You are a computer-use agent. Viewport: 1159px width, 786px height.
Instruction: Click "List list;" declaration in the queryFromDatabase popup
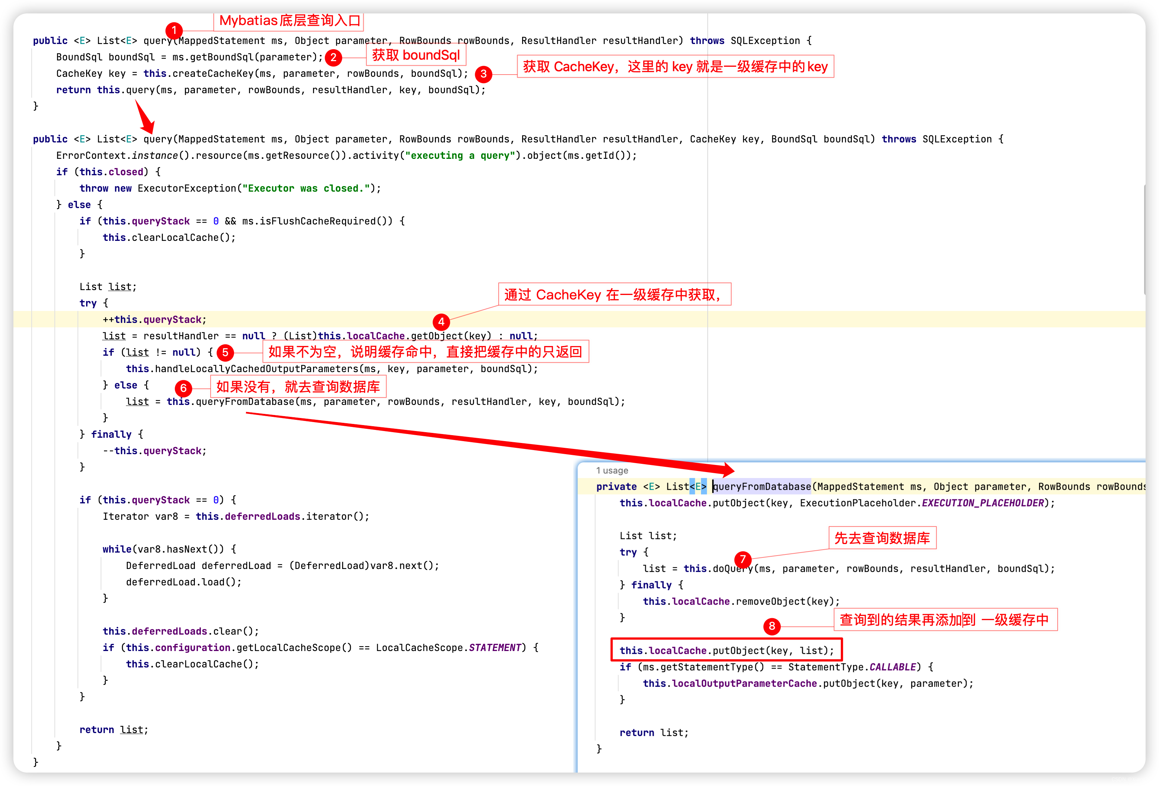point(648,535)
